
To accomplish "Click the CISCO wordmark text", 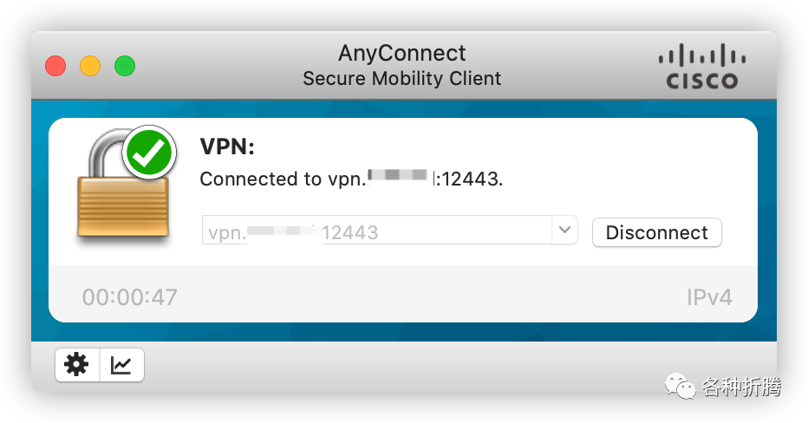I will (702, 81).
